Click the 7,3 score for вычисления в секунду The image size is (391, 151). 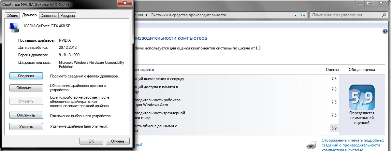point(334,79)
